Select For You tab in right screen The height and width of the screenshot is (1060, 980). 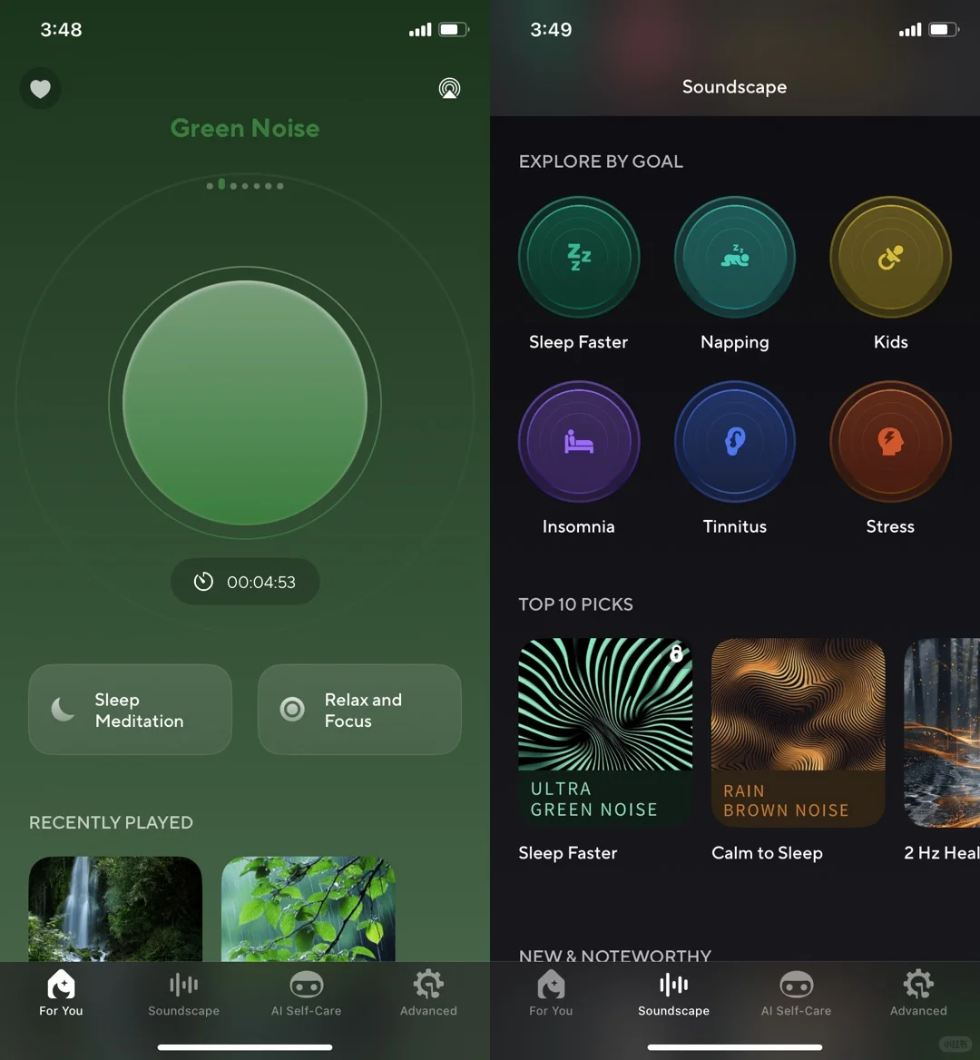pyautogui.click(x=551, y=993)
